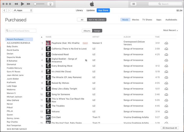Select the Apps category
This screenshot has width=184, height=132.
(x=159, y=20)
